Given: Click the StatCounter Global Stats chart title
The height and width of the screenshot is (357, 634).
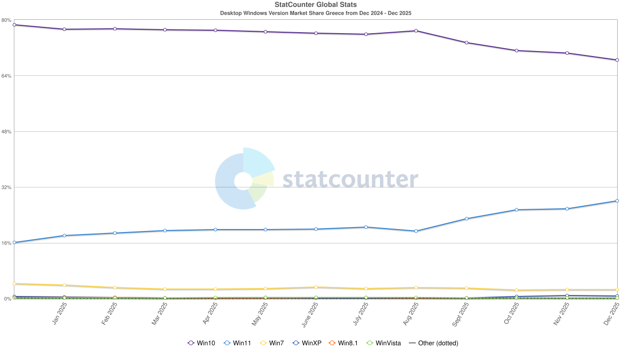Looking at the screenshot, I should click(x=316, y=5).
